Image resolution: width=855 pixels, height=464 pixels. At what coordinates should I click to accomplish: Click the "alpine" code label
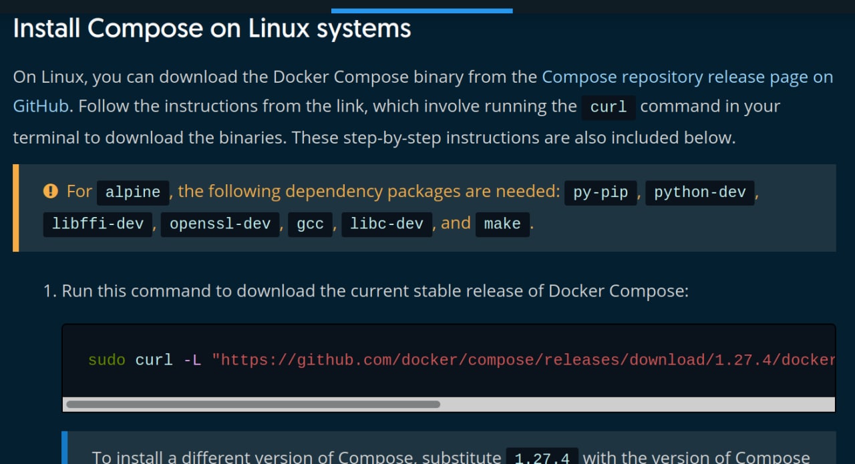coord(133,192)
